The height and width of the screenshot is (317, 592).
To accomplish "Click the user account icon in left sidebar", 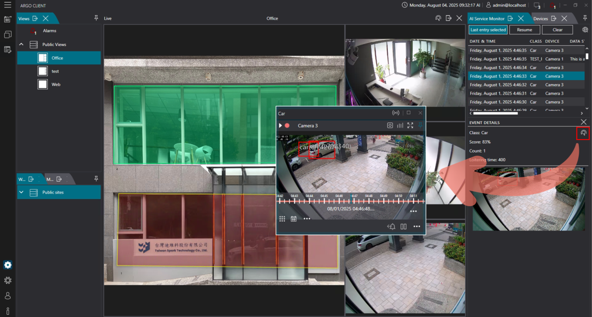I will tap(8, 296).
